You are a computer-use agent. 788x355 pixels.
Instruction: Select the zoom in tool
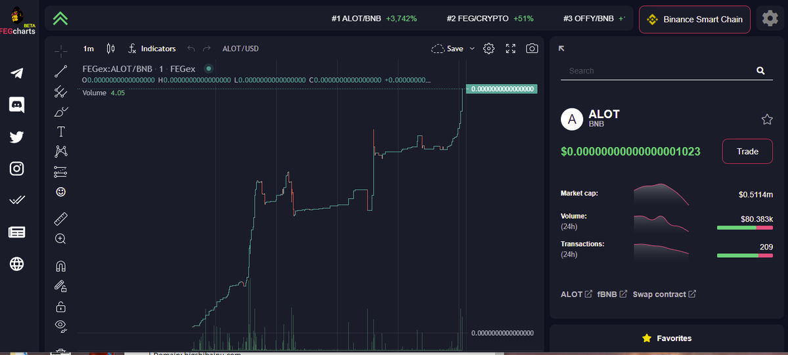pos(60,239)
